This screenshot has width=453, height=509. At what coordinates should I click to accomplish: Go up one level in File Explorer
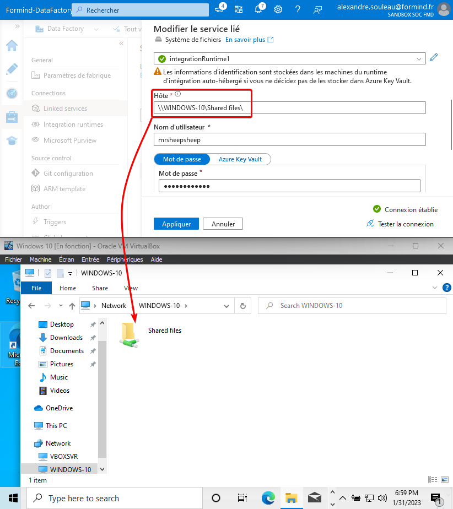pyautogui.click(x=72, y=306)
